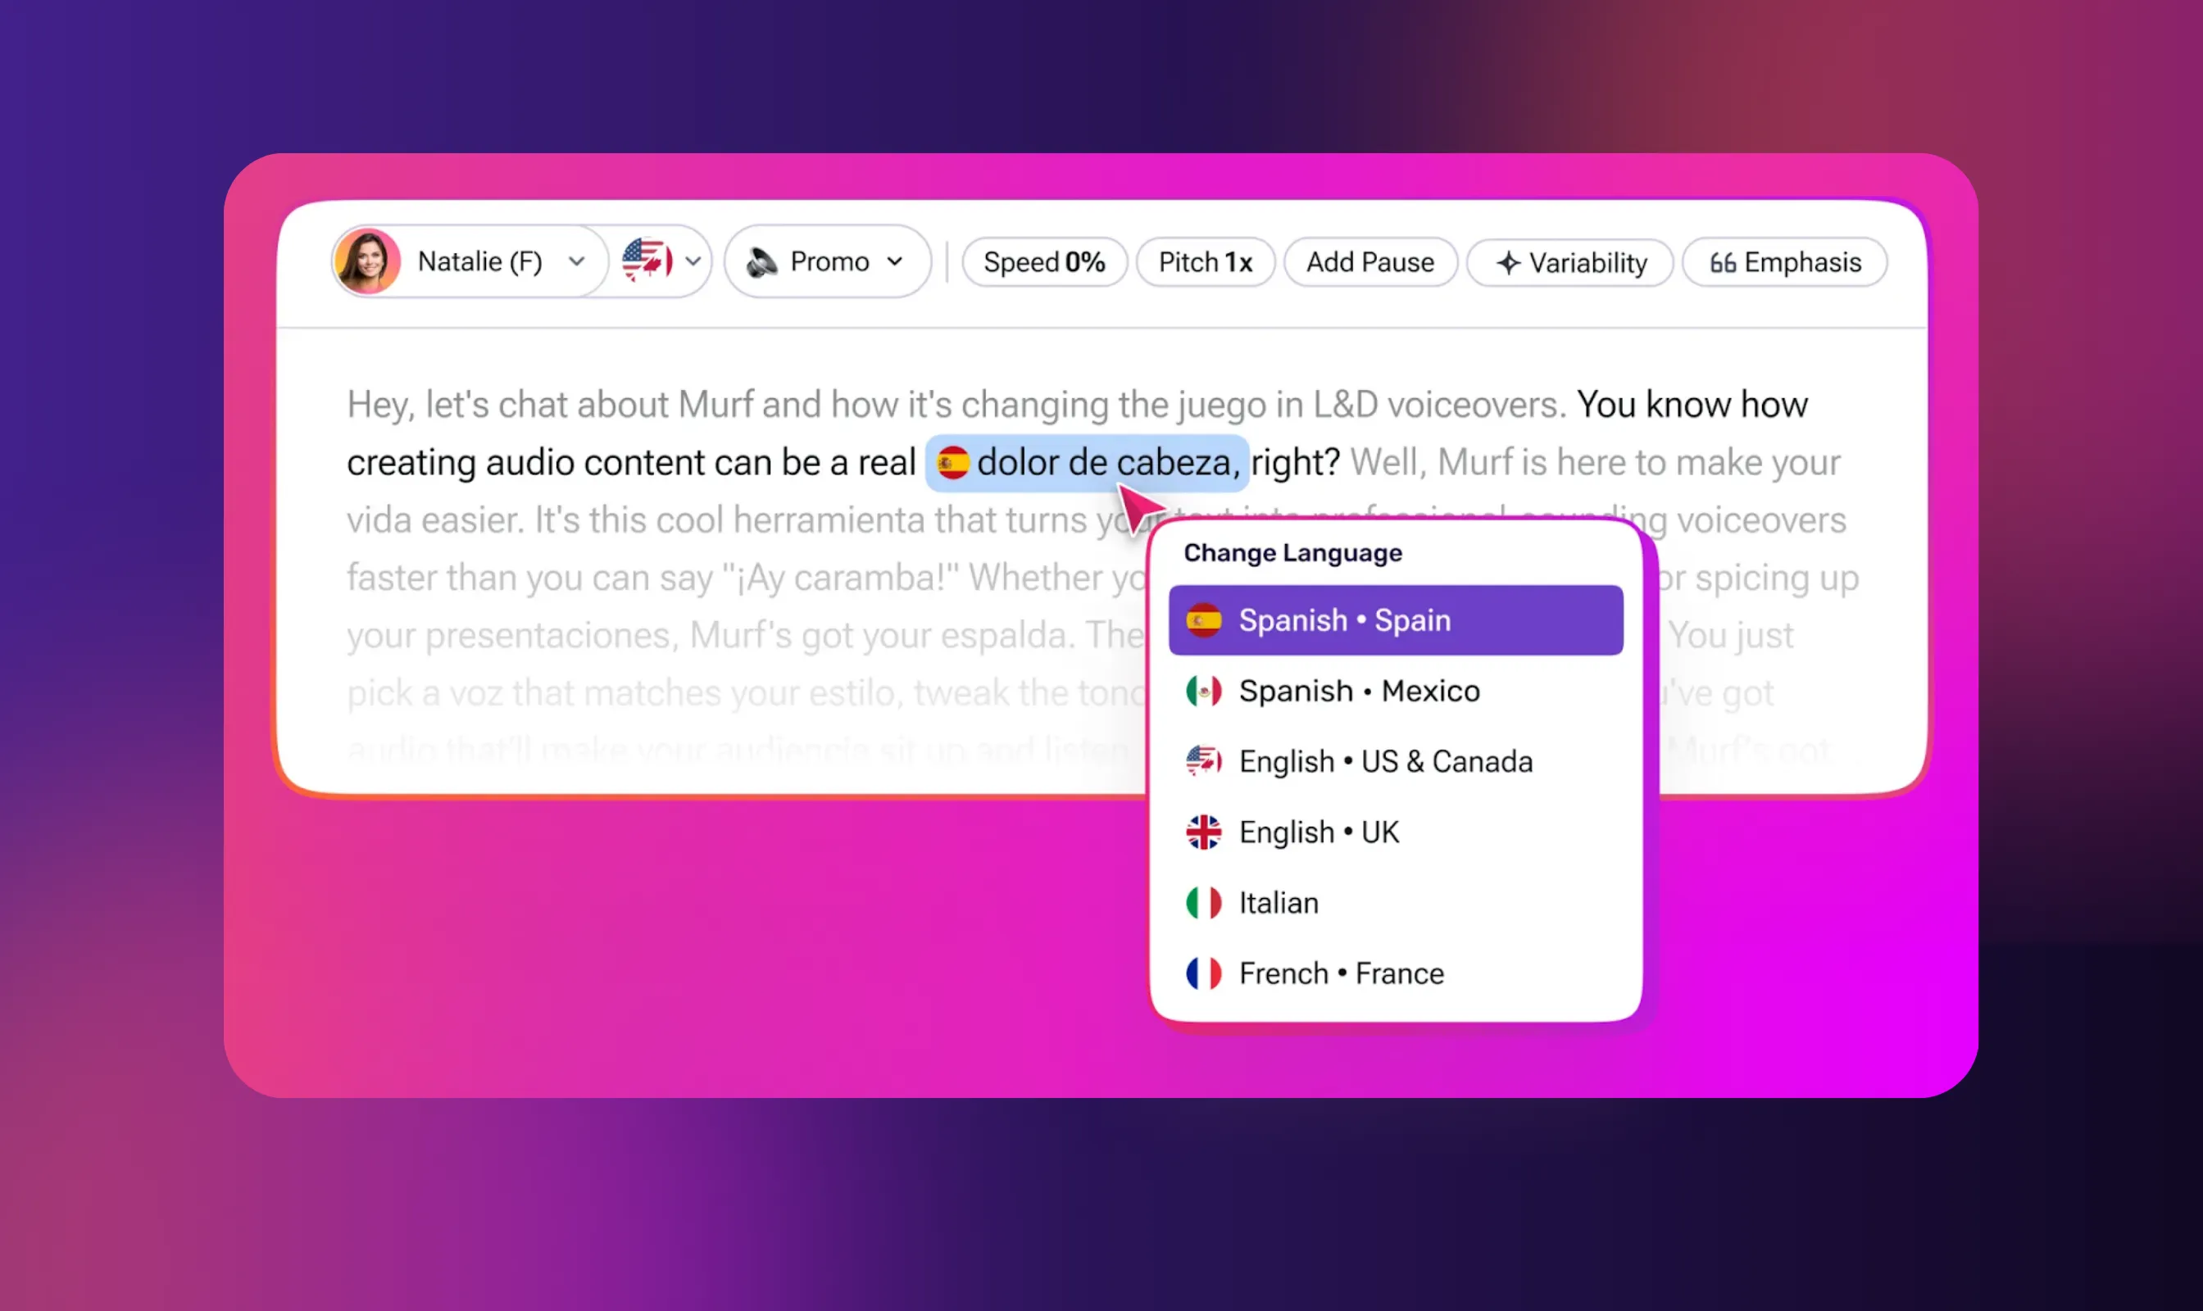Switch language to Italian
Image resolution: width=2203 pixels, height=1311 pixels.
pyautogui.click(x=1278, y=902)
